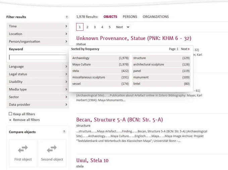Click the 1,978 Results count text

coord(87,17)
